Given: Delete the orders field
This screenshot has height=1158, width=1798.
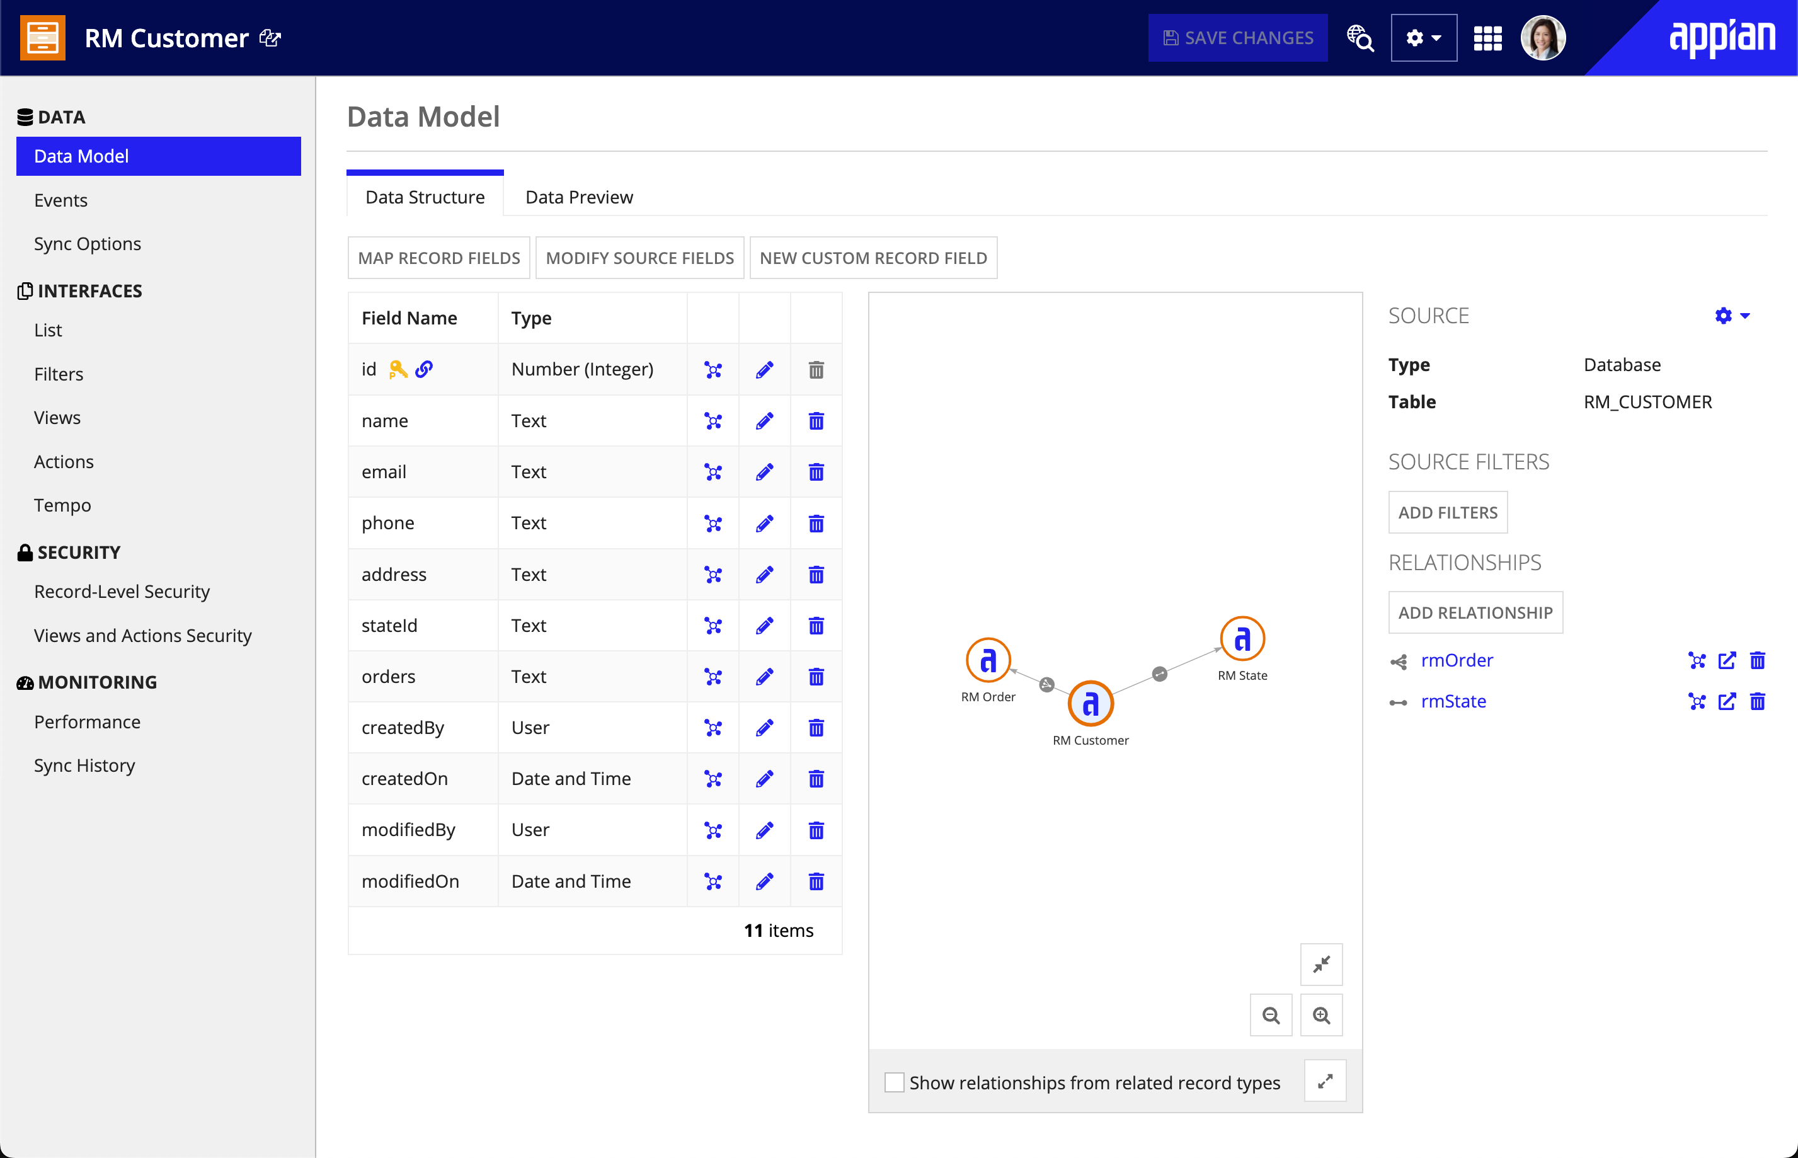Looking at the screenshot, I should point(816,677).
